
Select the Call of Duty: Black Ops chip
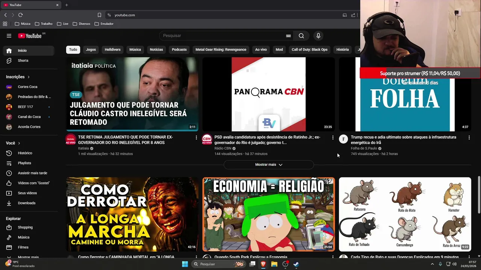pos(310,49)
